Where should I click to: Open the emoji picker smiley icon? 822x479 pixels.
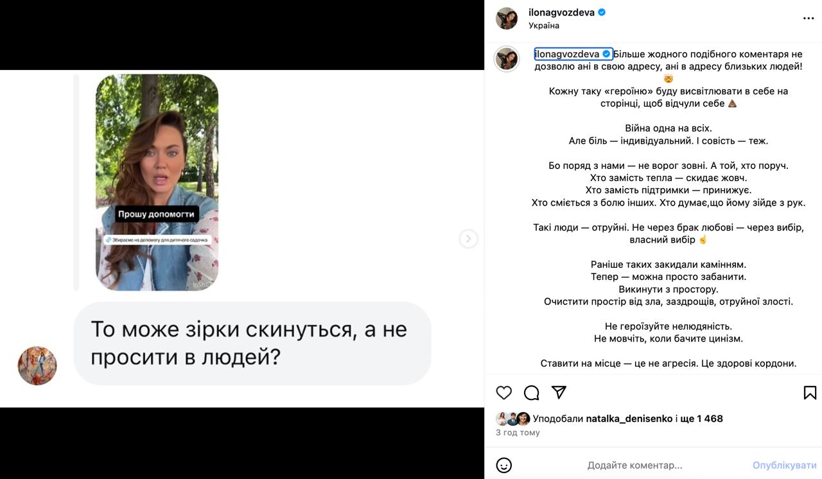coord(504,466)
